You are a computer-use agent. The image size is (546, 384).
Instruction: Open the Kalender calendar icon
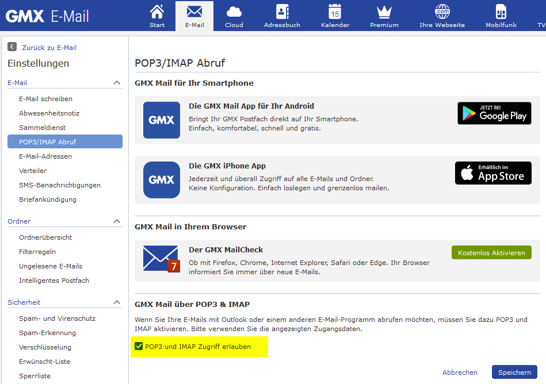click(x=335, y=11)
